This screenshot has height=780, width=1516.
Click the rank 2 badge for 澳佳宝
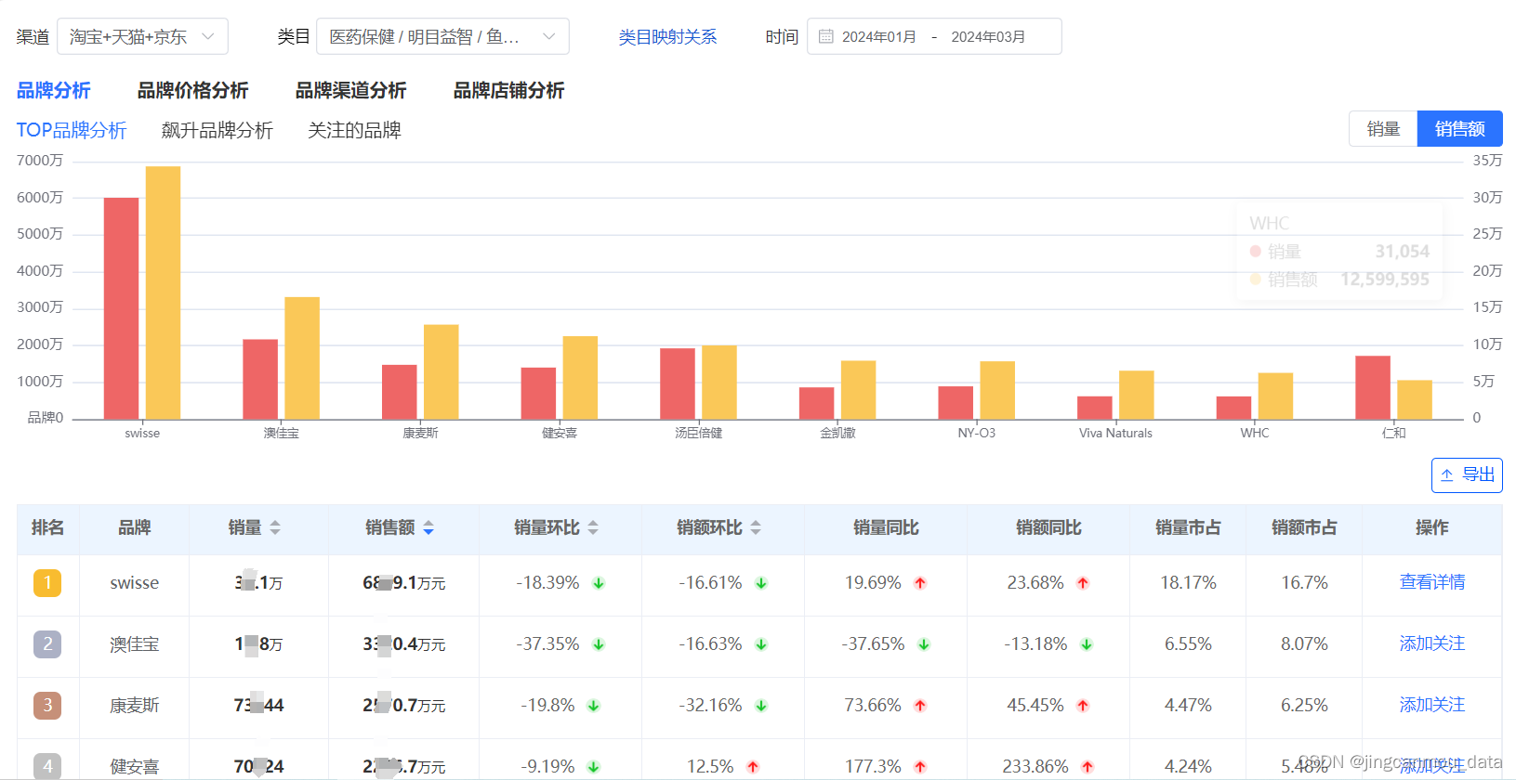47,643
